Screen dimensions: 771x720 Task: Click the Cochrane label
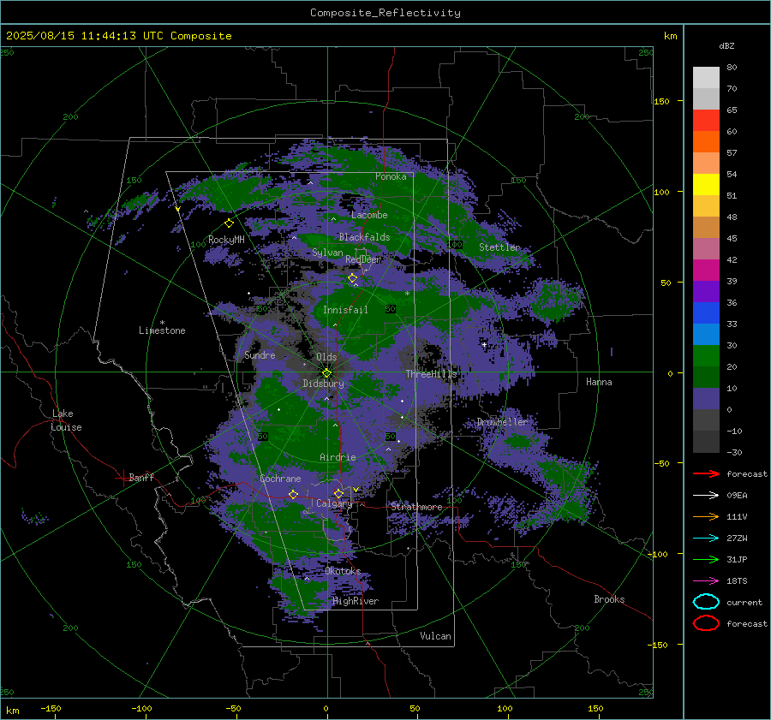tap(280, 479)
